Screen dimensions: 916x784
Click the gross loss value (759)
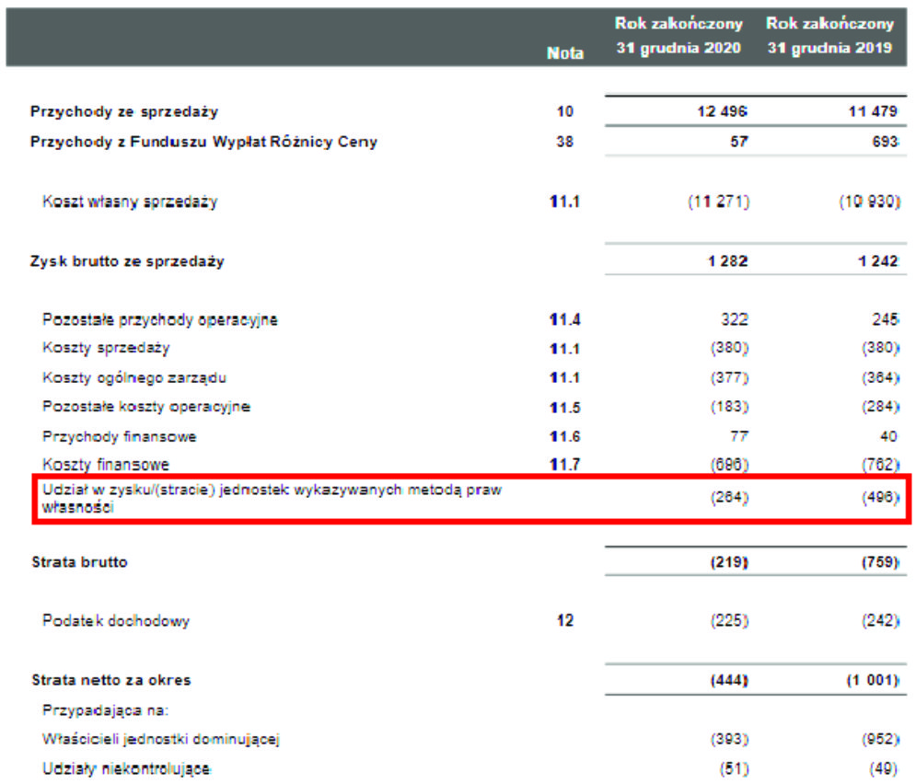click(880, 562)
